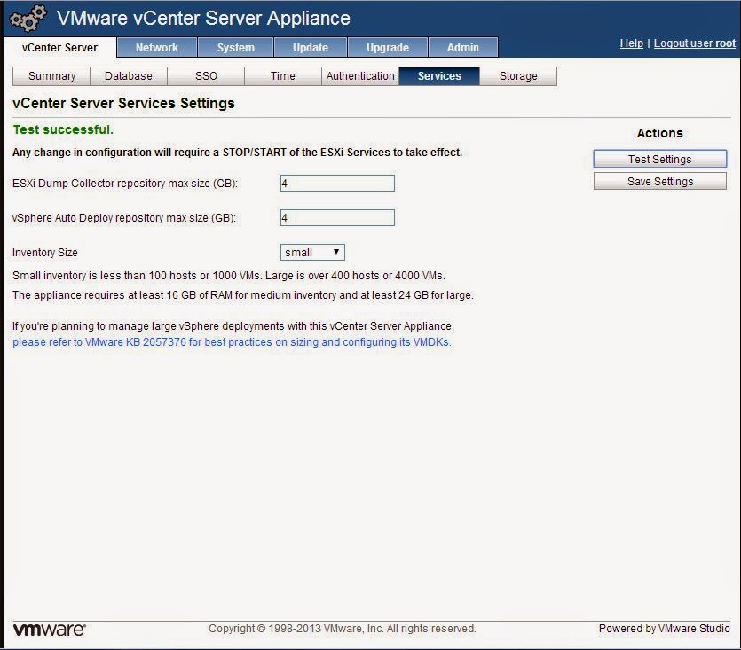Open the SSO sub-tab

click(x=206, y=76)
